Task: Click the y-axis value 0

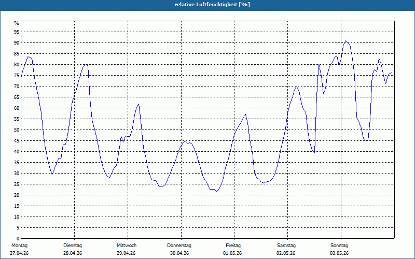Action: tap(18, 239)
